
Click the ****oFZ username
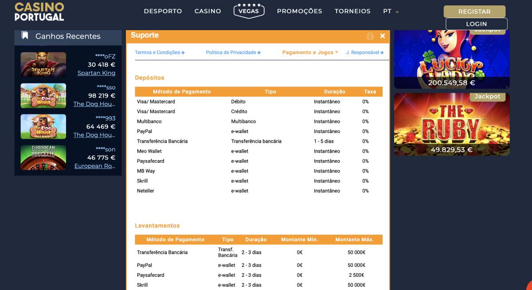click(x=105, y=56)
